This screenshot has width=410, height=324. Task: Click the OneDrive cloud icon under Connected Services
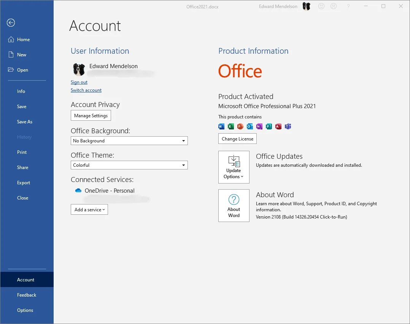[x=78, y=190]
